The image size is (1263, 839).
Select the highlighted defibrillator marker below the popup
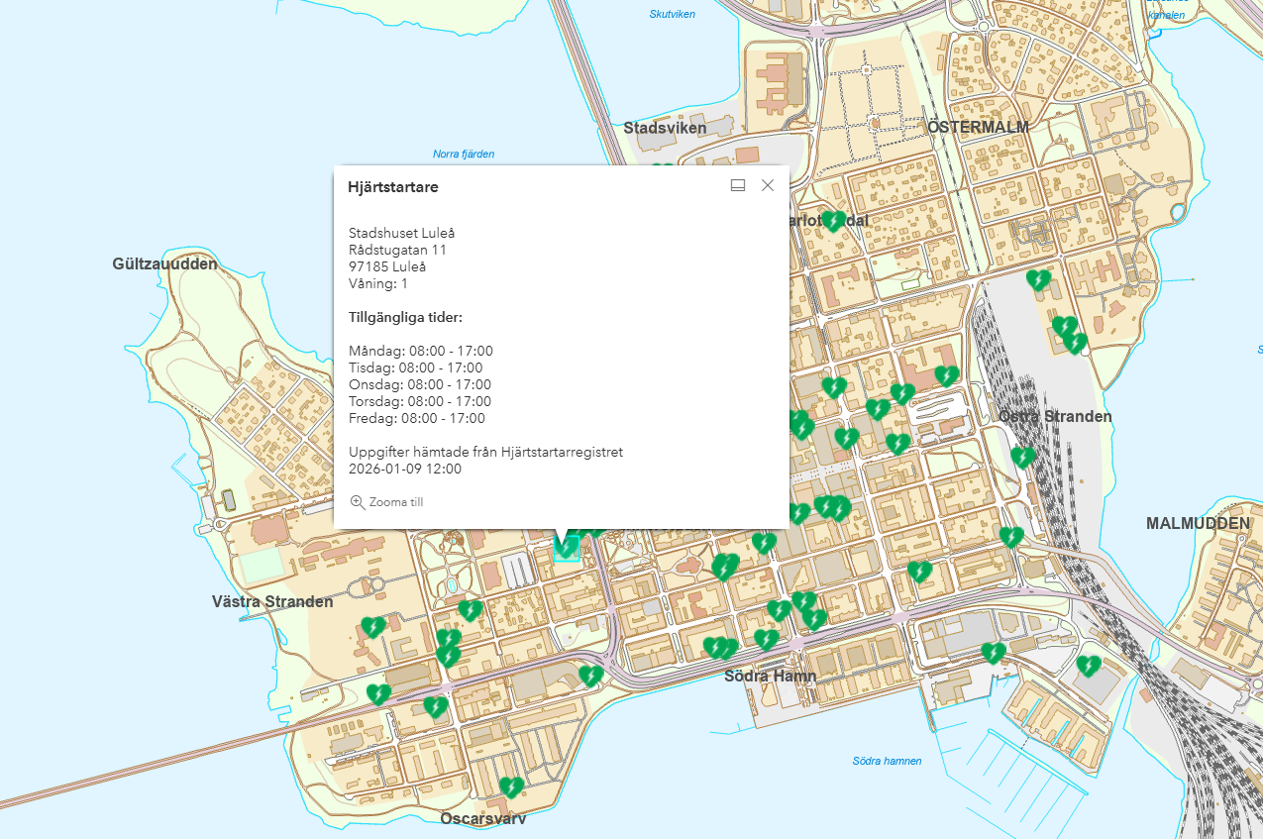[x=566, y=547]
